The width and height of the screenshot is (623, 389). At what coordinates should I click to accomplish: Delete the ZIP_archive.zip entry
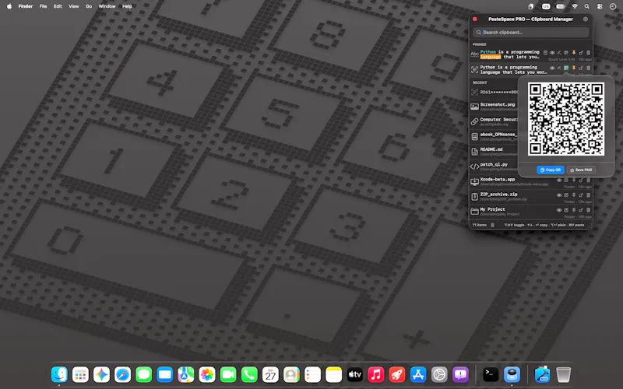(589, 195)
